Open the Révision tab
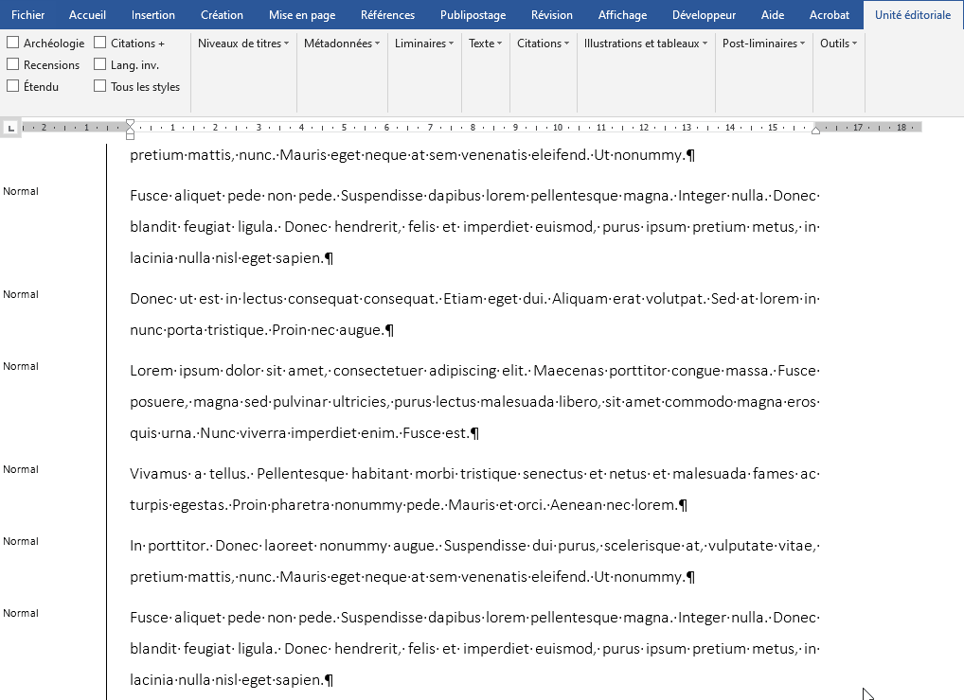 pos(551,15)
